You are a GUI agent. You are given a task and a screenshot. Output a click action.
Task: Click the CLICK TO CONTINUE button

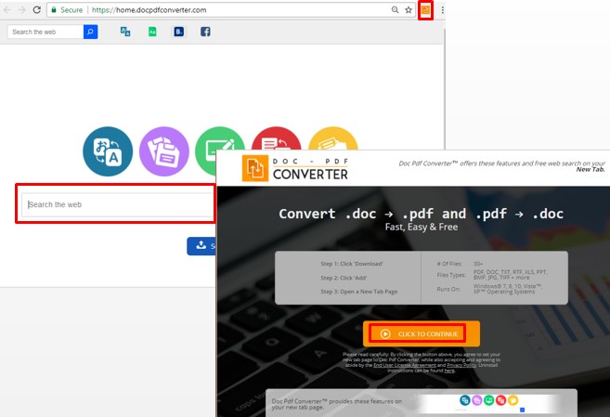click(422, 333)
